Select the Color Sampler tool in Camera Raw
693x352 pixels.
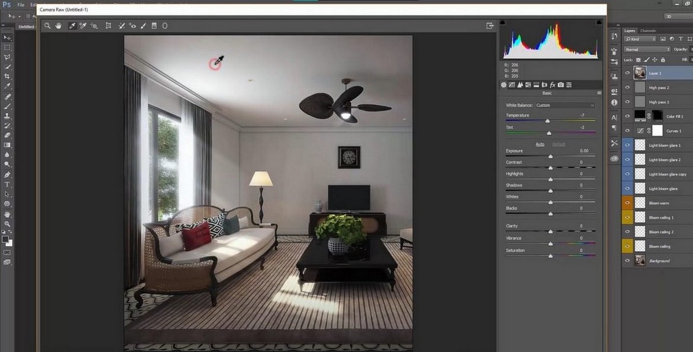[x=83, y=25]
